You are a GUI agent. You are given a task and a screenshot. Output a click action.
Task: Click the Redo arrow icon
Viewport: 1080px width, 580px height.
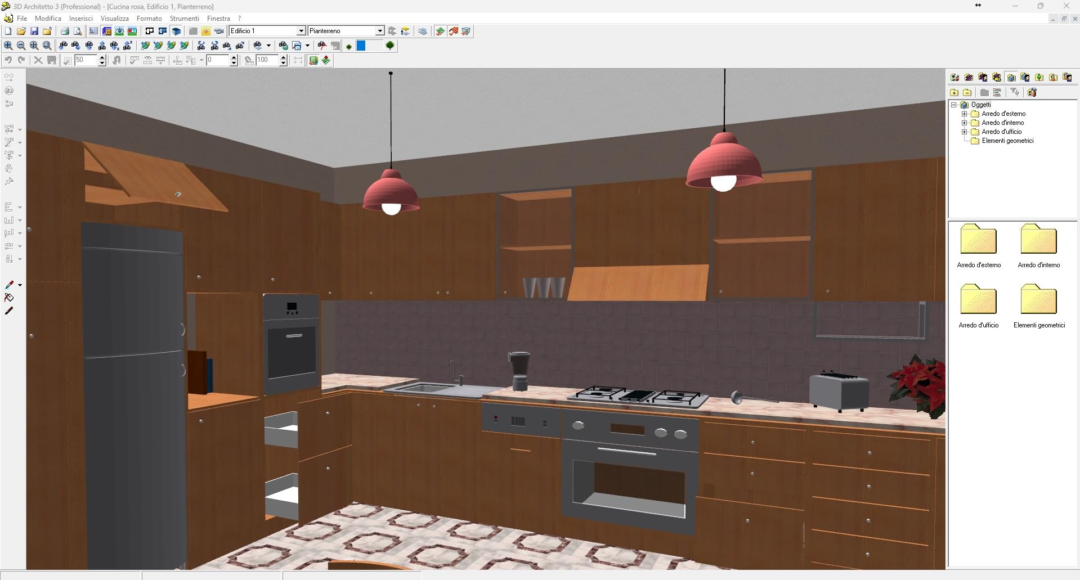pos(21,60)
